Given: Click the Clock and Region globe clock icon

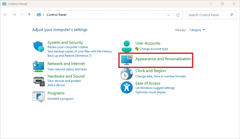Looking at the screenshot, I should [127, 74].
